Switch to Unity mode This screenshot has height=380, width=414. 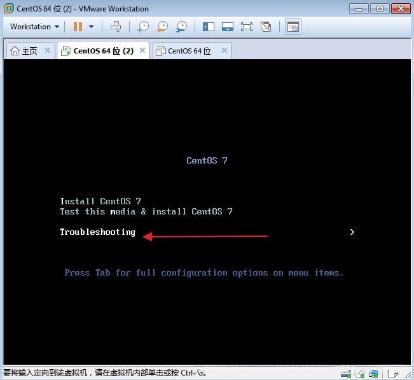tap(266, 27)
